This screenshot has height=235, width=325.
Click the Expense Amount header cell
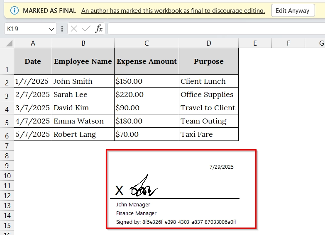[x=147, y=61]
